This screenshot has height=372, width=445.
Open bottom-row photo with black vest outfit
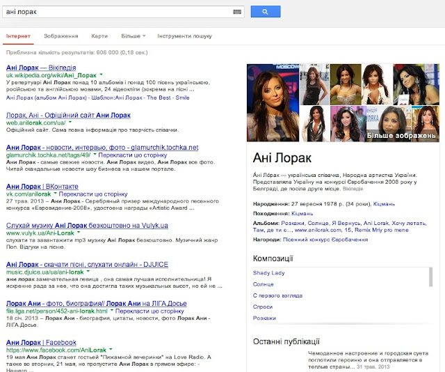pyautogui.click(x=314, y=124)
